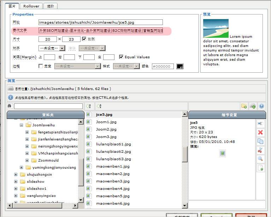Click the copy file icon
Screen dimensions: 271x217
coord(260,141)
